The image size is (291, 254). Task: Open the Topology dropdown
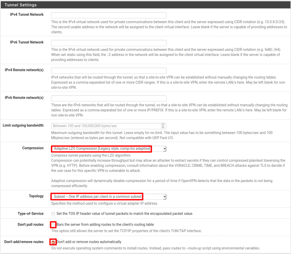point(109,197)
